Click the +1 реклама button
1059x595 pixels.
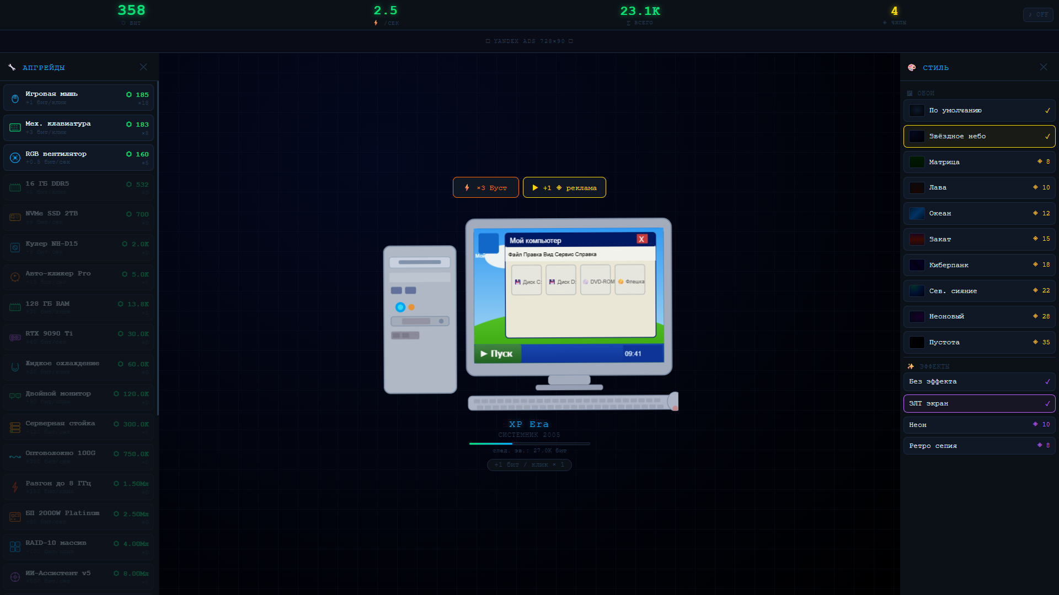564,187
